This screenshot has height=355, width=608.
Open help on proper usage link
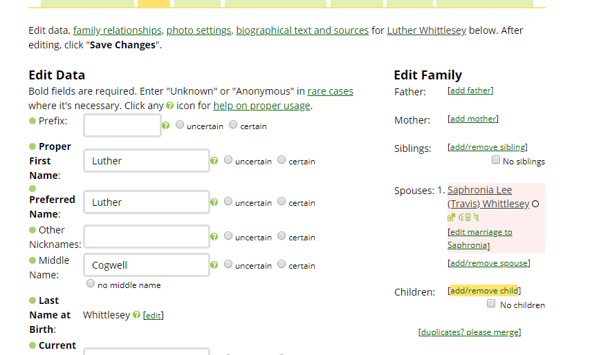pyautogui.click(x=261, y=106)
